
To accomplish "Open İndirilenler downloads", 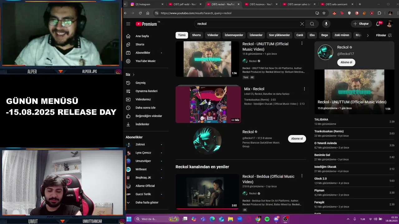I will pyautogui.click(x=142, y=124).
